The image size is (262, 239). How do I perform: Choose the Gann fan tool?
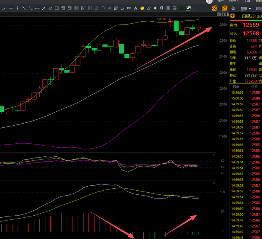[115, 8]
